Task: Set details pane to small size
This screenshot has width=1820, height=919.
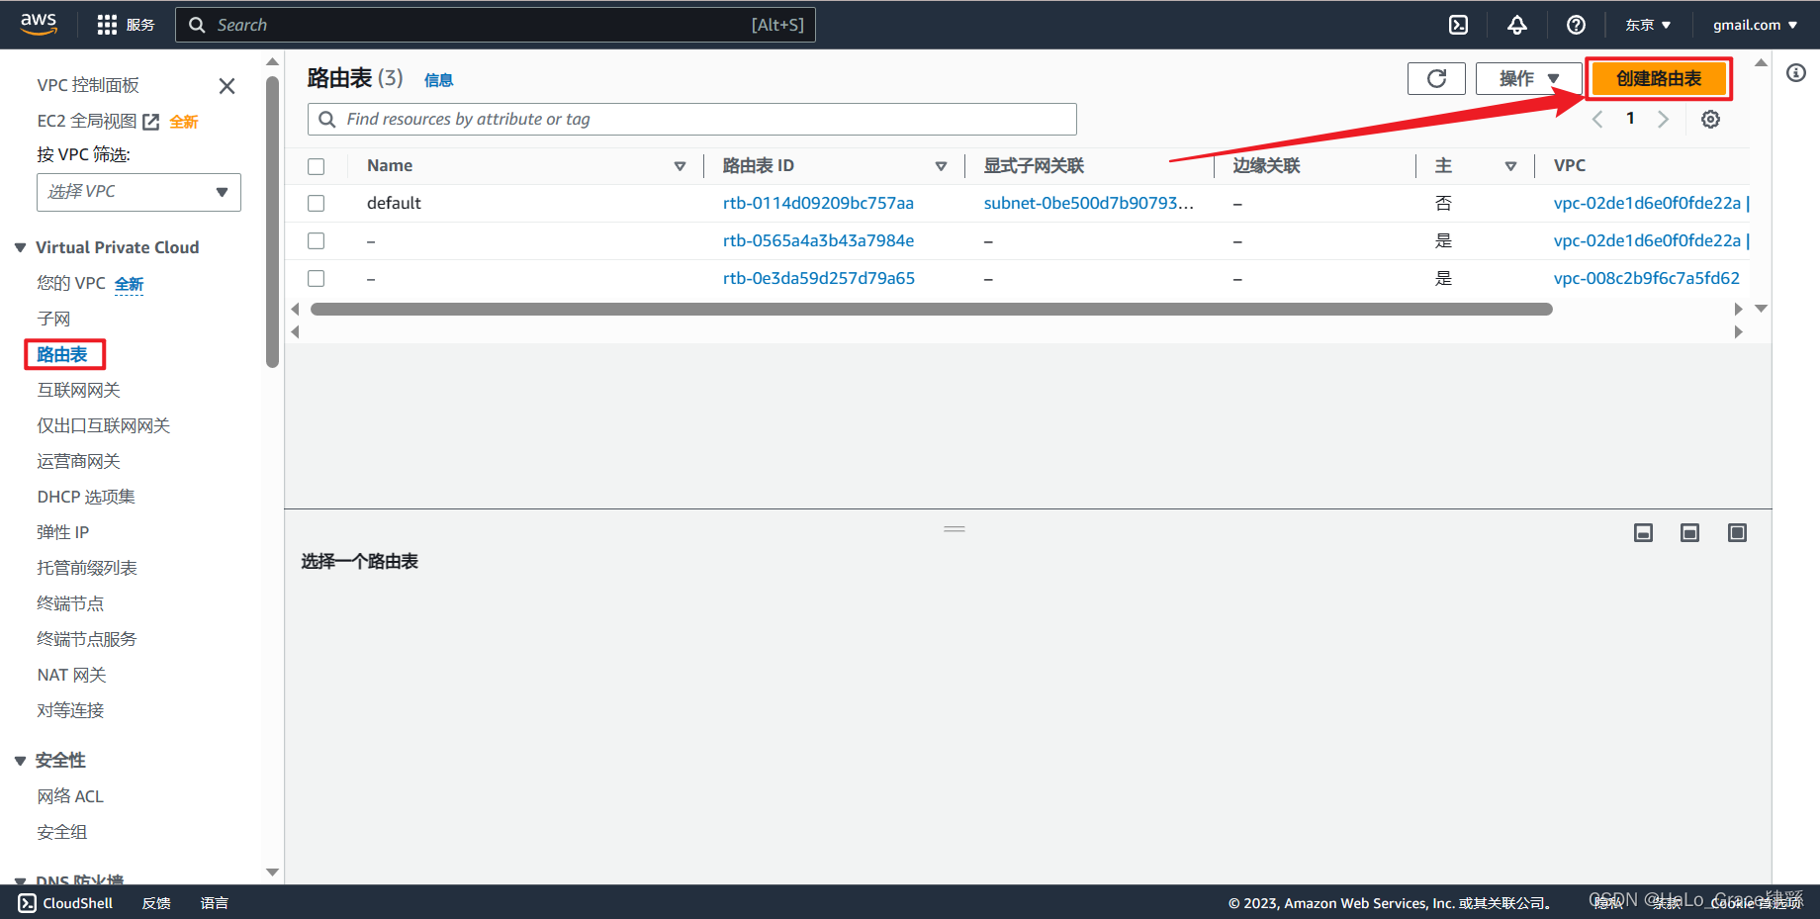Action: [x=1643, y=533]
